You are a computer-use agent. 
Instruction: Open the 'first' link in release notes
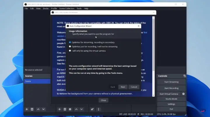[x=145, y=32]
